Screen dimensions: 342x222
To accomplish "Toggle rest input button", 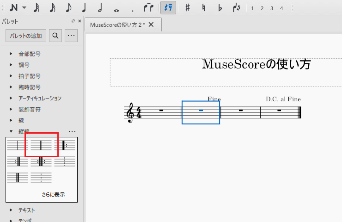I will coord(168,8).
